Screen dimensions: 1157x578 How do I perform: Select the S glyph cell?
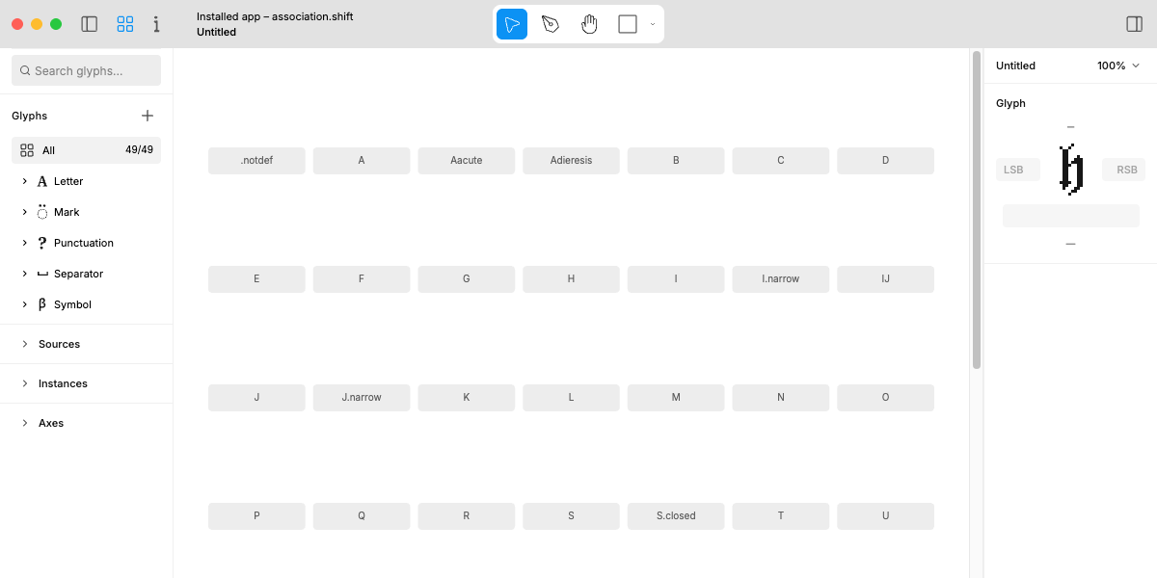[x=571, y=516]
